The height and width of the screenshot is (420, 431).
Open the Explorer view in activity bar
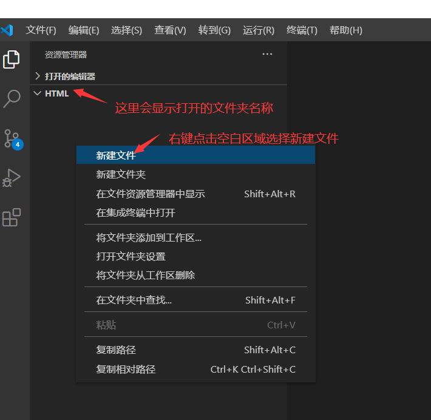pos(12,59)
